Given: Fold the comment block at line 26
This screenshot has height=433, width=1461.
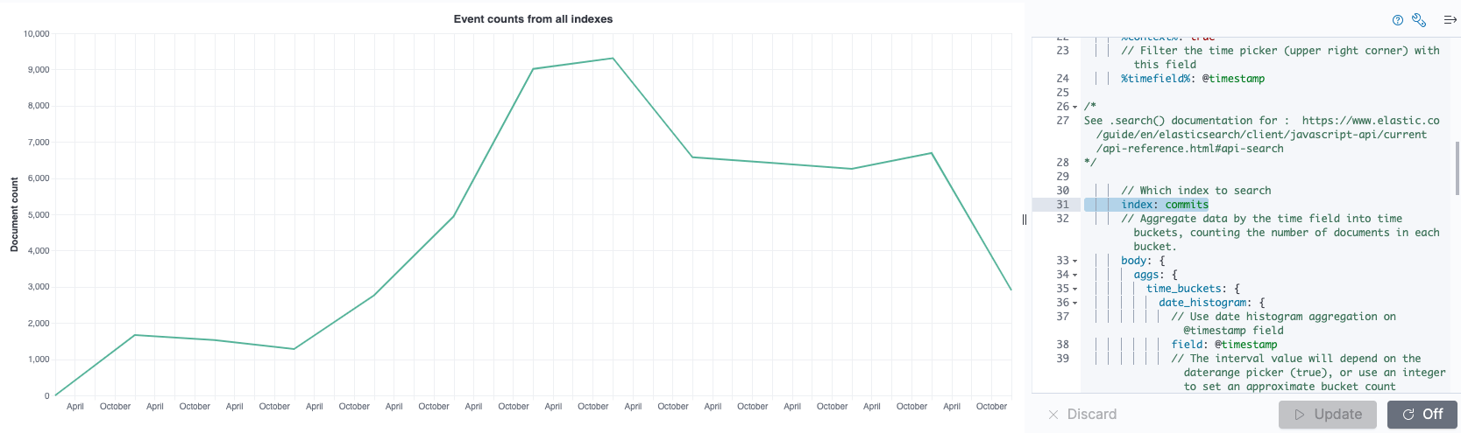Looking at the screenshot, I should [x=1075, y=107].
